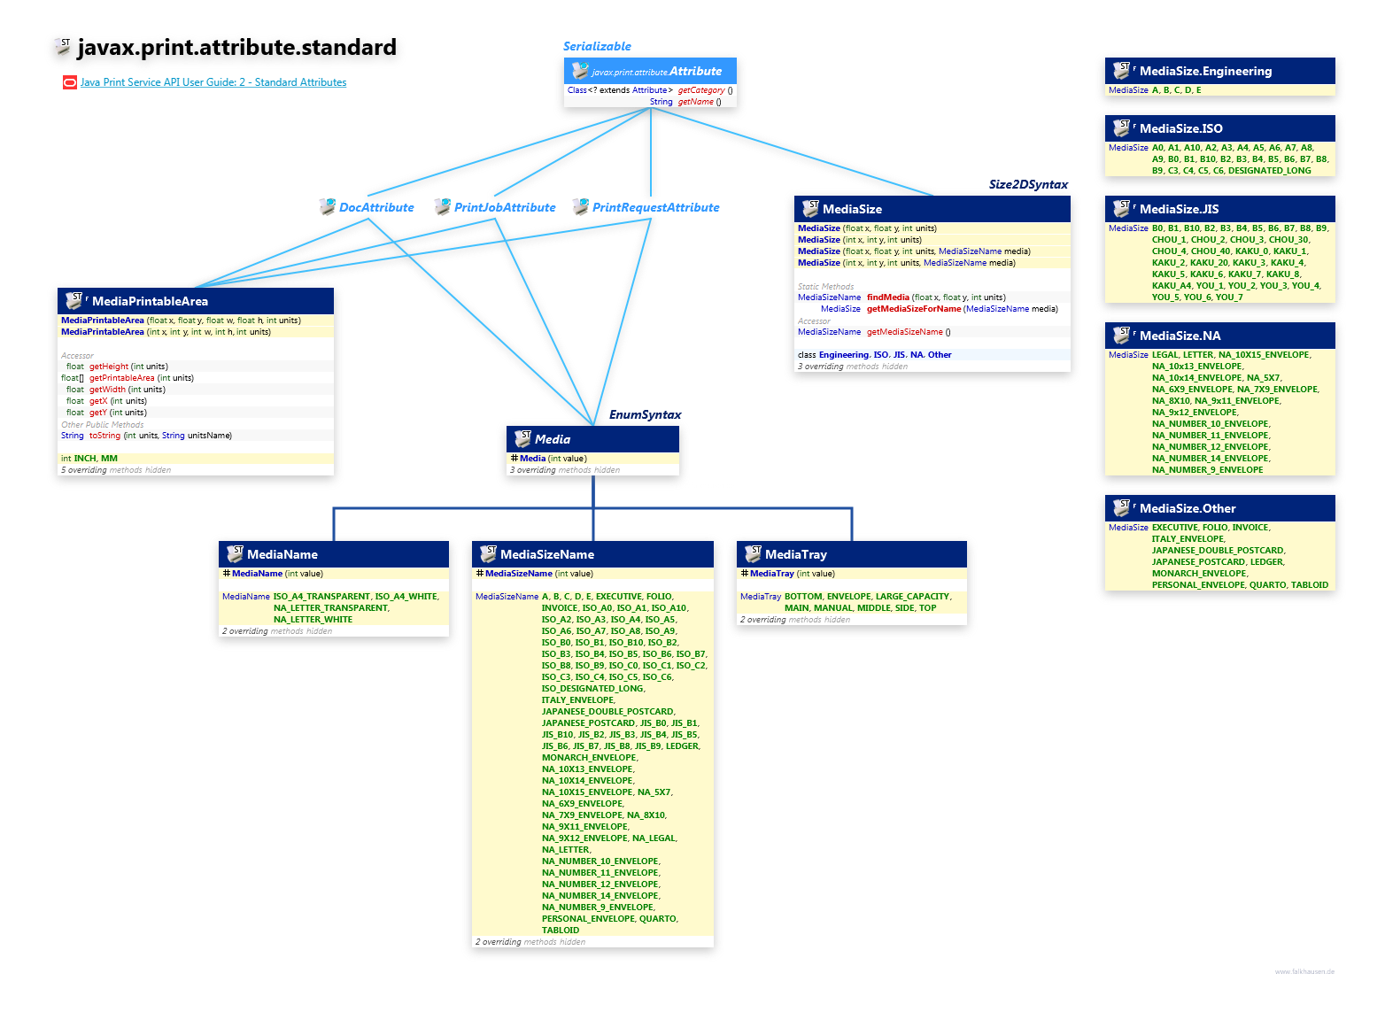
Task: Click the DocAttribute interface icon
Action: (x=328, y=207)
